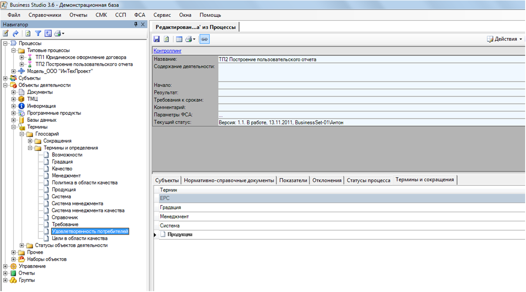526x292 pixels.
Task: Expand the Субъекты tree node
Action: 5,78
